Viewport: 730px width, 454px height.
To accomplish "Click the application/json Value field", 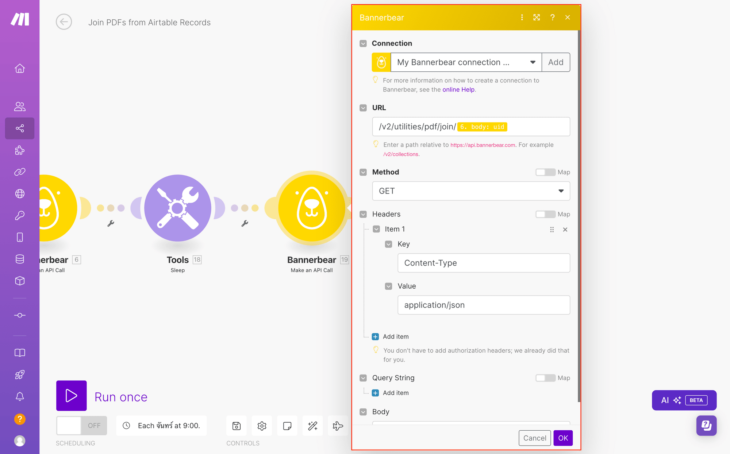I will click(483, 305).
